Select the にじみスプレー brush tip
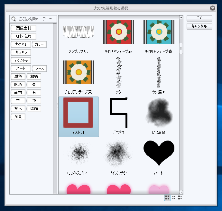This screenshot has width=222, height=211. pos(79,153)
